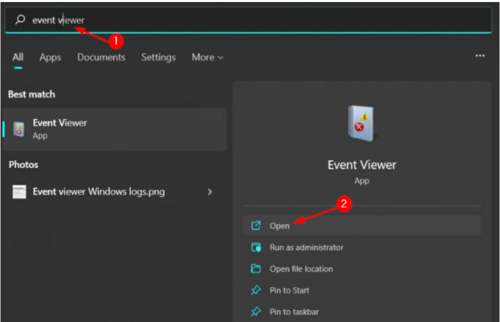
Task: Choose the Run as administrator text
Action: 306,248
